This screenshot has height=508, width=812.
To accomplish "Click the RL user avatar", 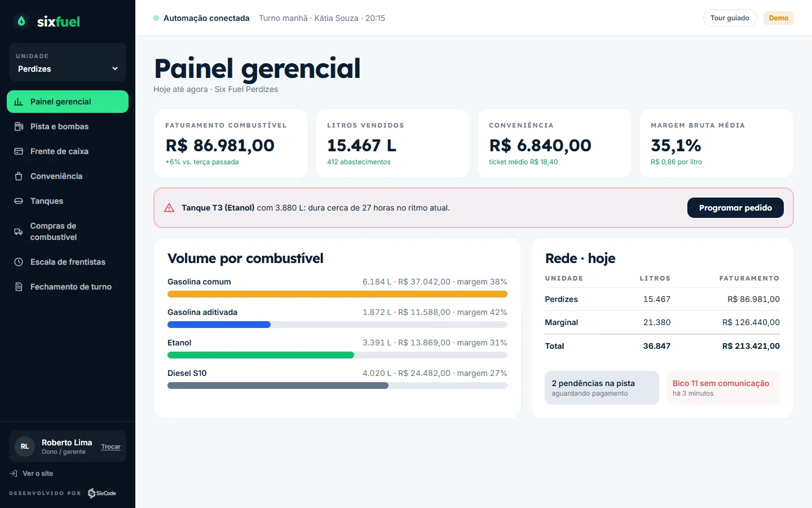I will [x=25, y=446].
